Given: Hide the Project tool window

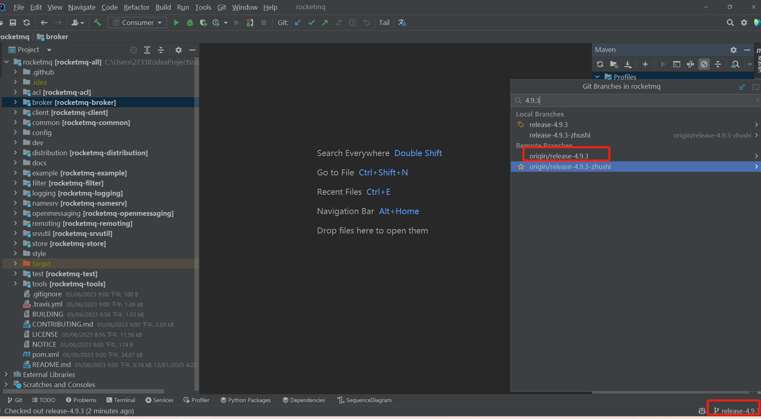Looking at the screenshot, I should coord(192,50).
